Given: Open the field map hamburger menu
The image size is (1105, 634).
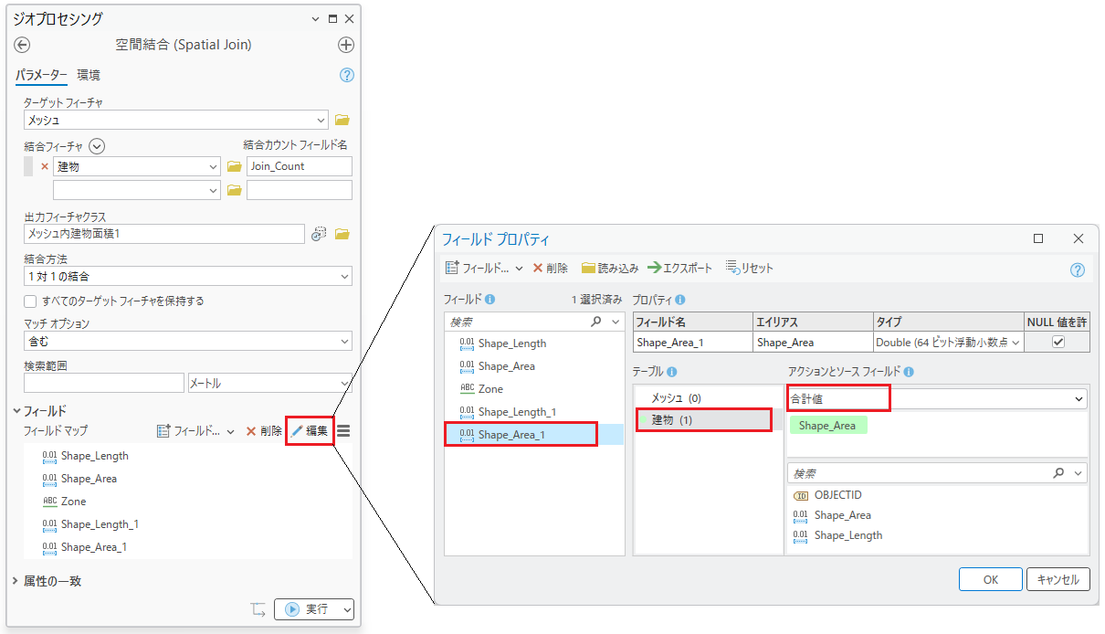Looking at the screenshot, I should 343,431.
